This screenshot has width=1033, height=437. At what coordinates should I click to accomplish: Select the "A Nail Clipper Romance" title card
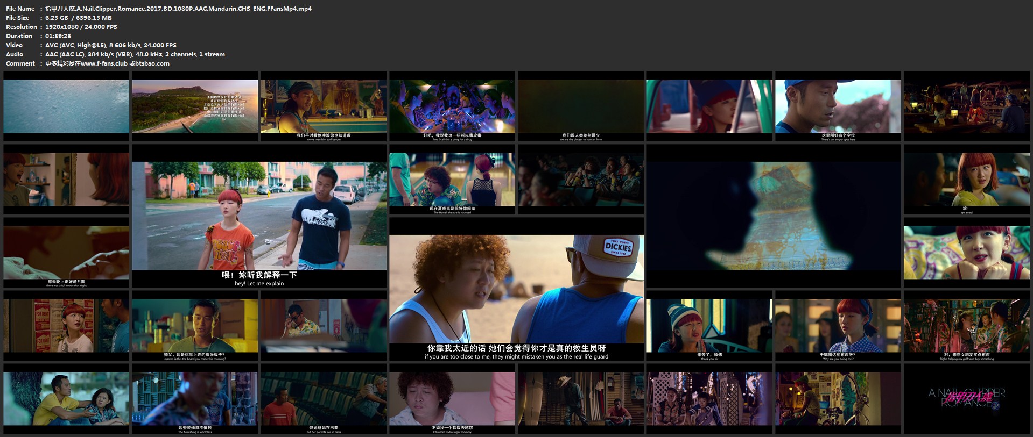[967, 398]
